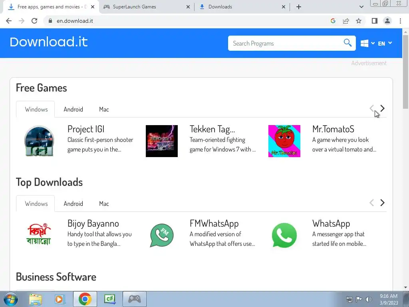Screen dimensions: 409x307
Task: Open Windows Explorer from taskbar
Action: (36, 299)
